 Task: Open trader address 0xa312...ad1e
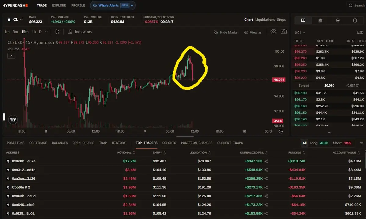[23, 170]
